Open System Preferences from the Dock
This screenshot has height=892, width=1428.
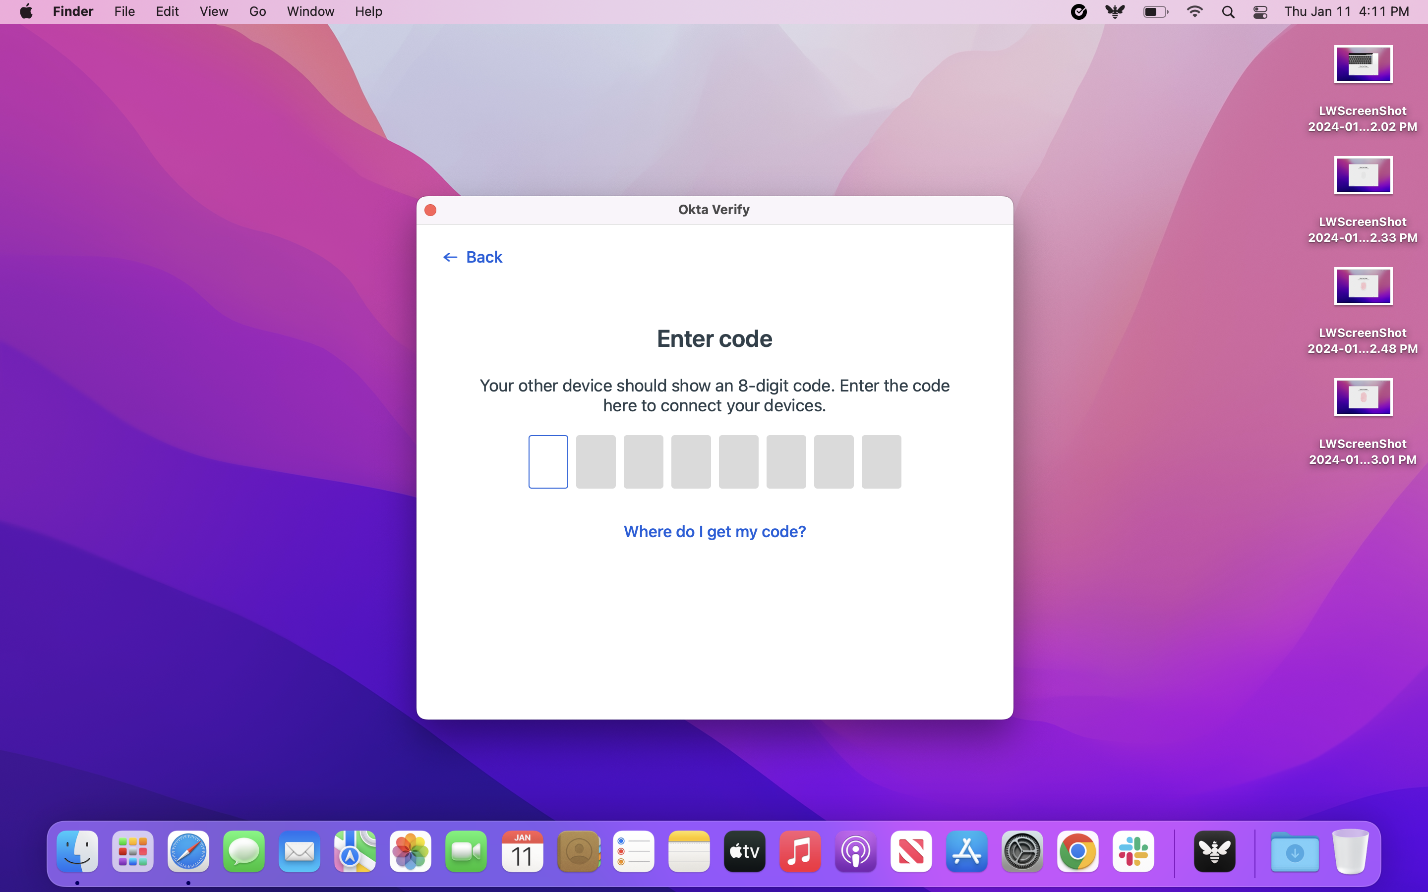[1022, 851]
